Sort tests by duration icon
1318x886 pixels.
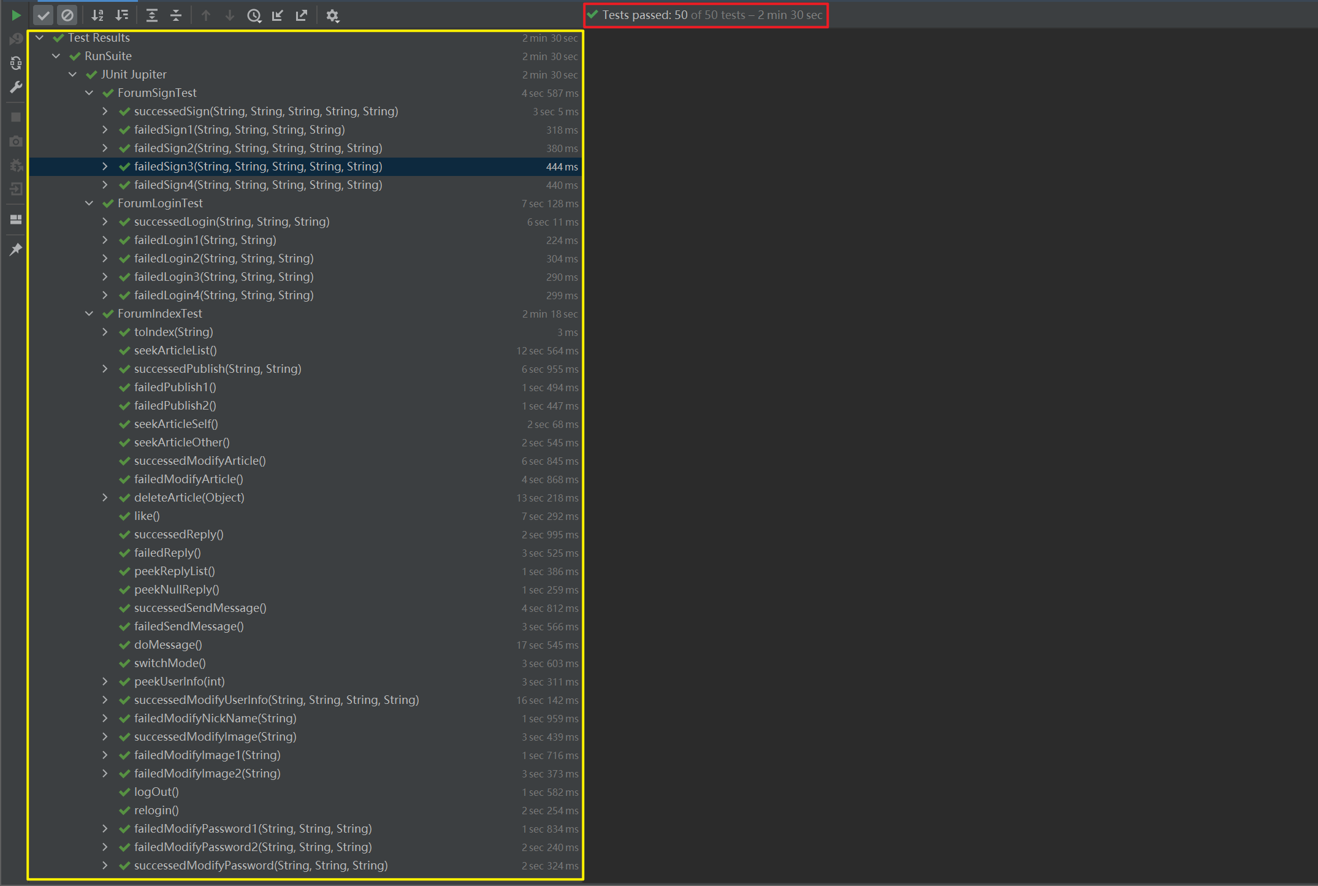122,15
